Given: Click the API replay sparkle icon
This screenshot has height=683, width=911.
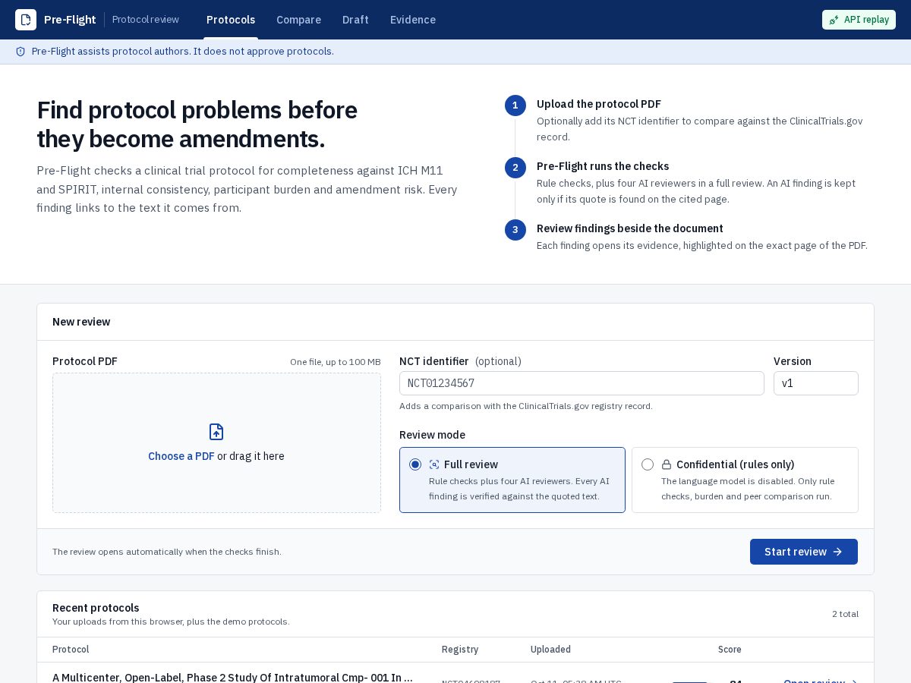Looking at the screenshot, I should pyautogui.click(x=834, y=20).
